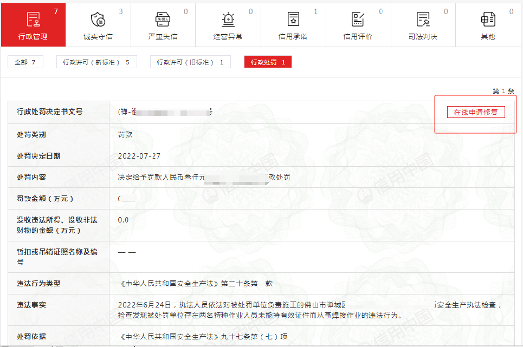Screen dimensions: 523x347
Task: Open the 信用承诺 document icon
Action: coord(293,19)
